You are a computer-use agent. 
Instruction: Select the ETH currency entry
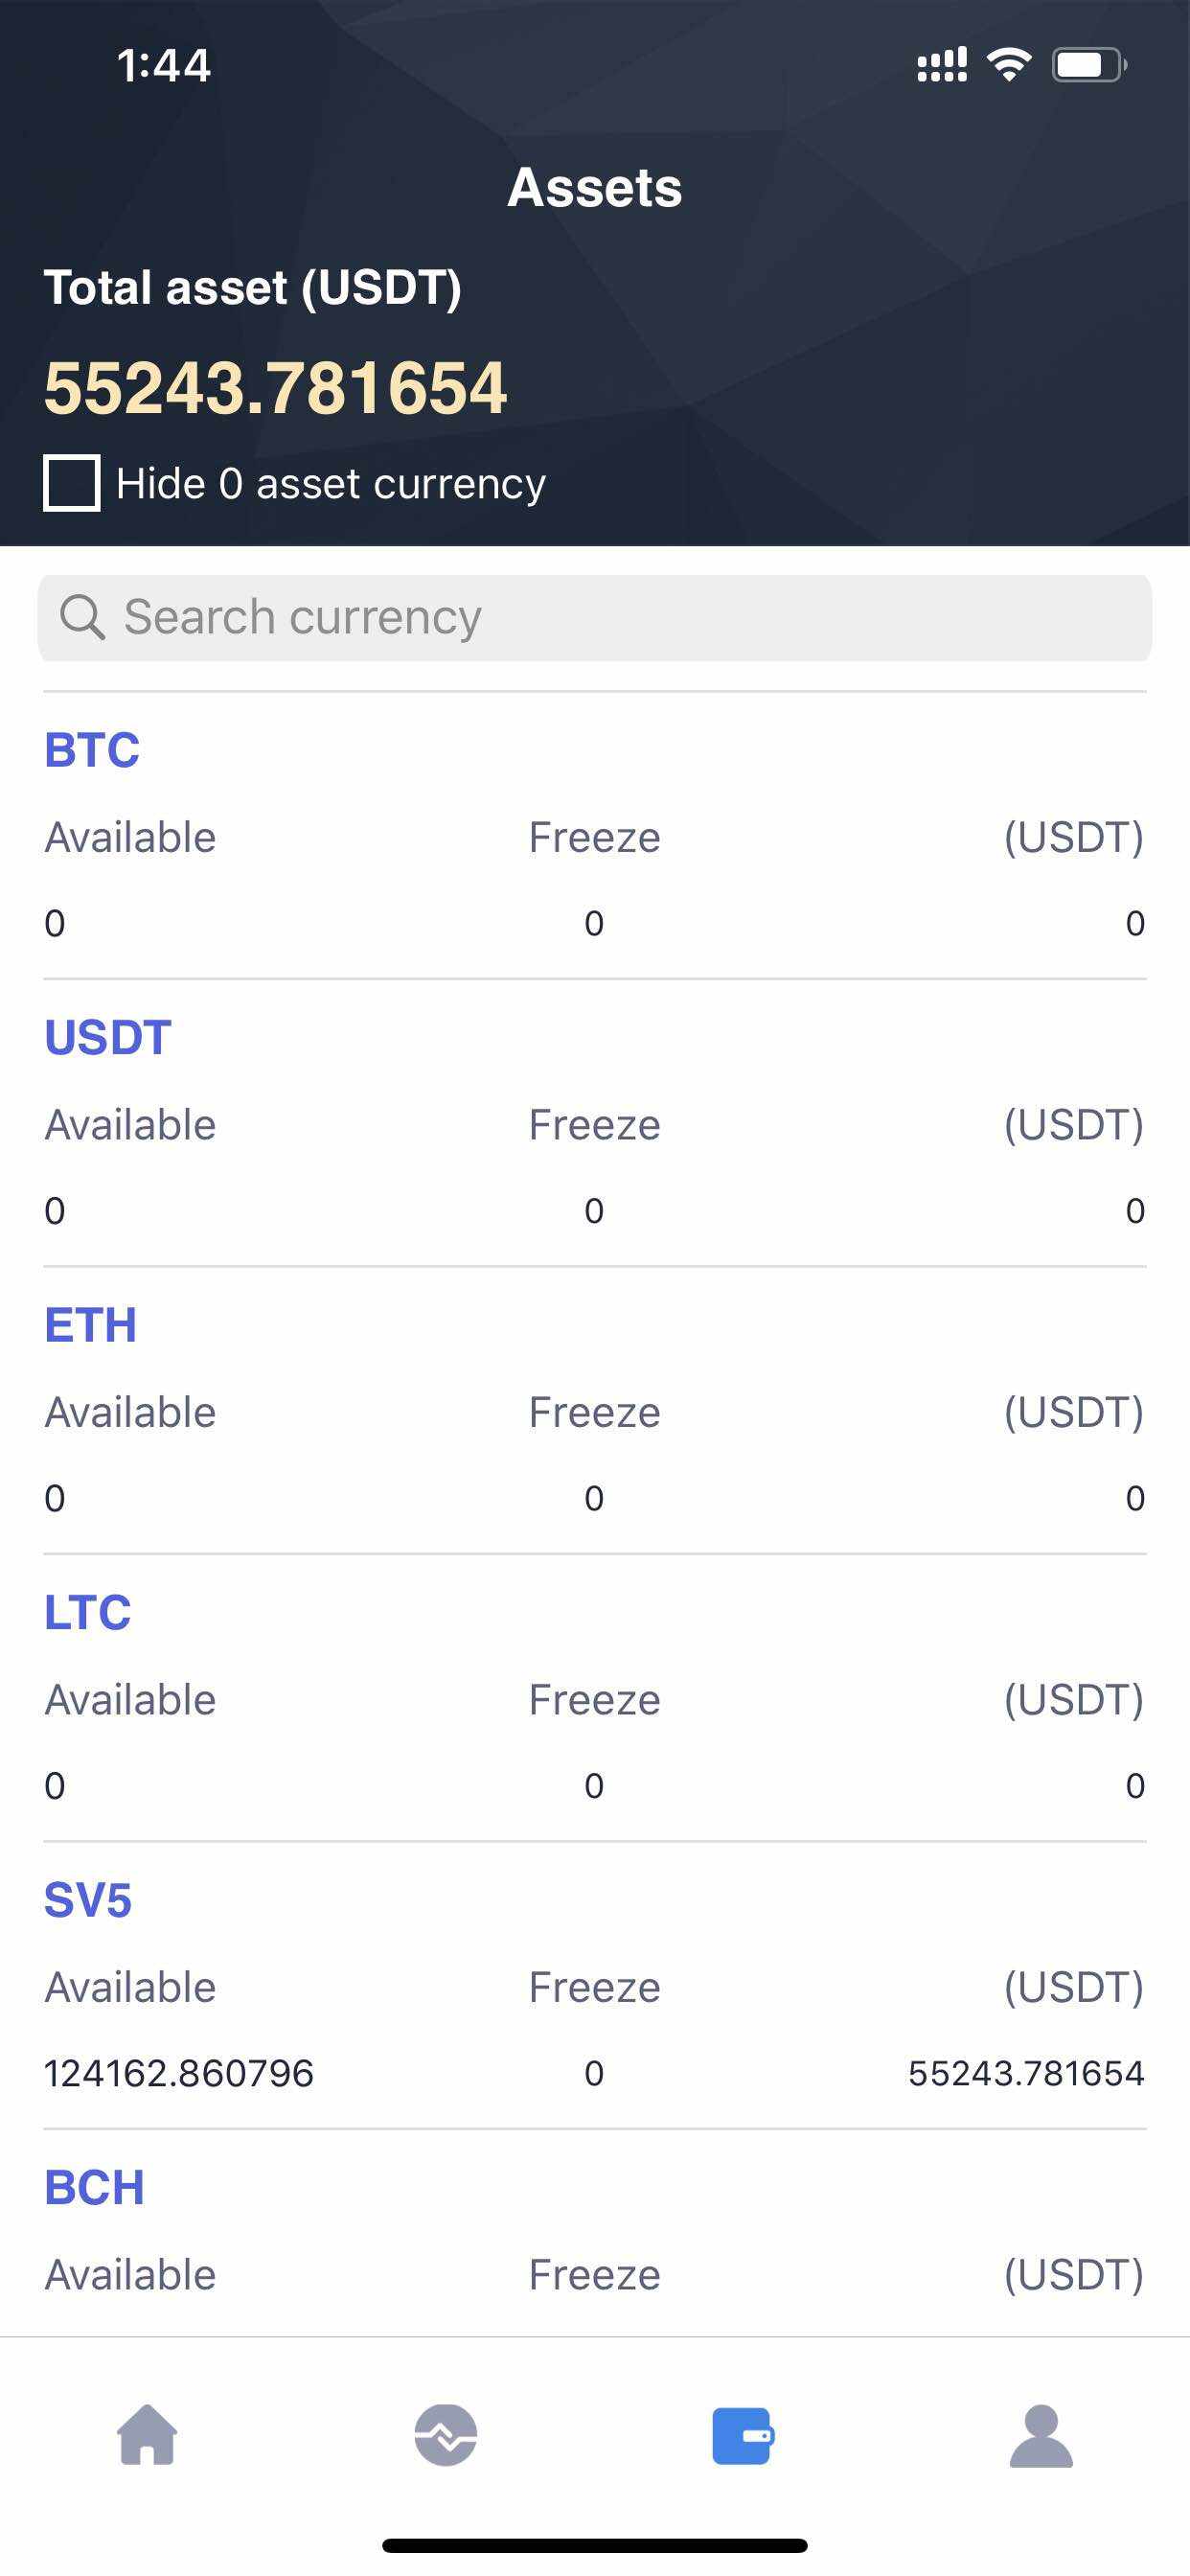(91, 1325)
